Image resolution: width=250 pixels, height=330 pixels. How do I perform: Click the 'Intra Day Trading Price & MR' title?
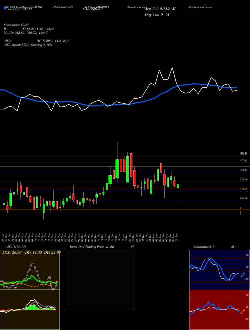click(92, 247)
